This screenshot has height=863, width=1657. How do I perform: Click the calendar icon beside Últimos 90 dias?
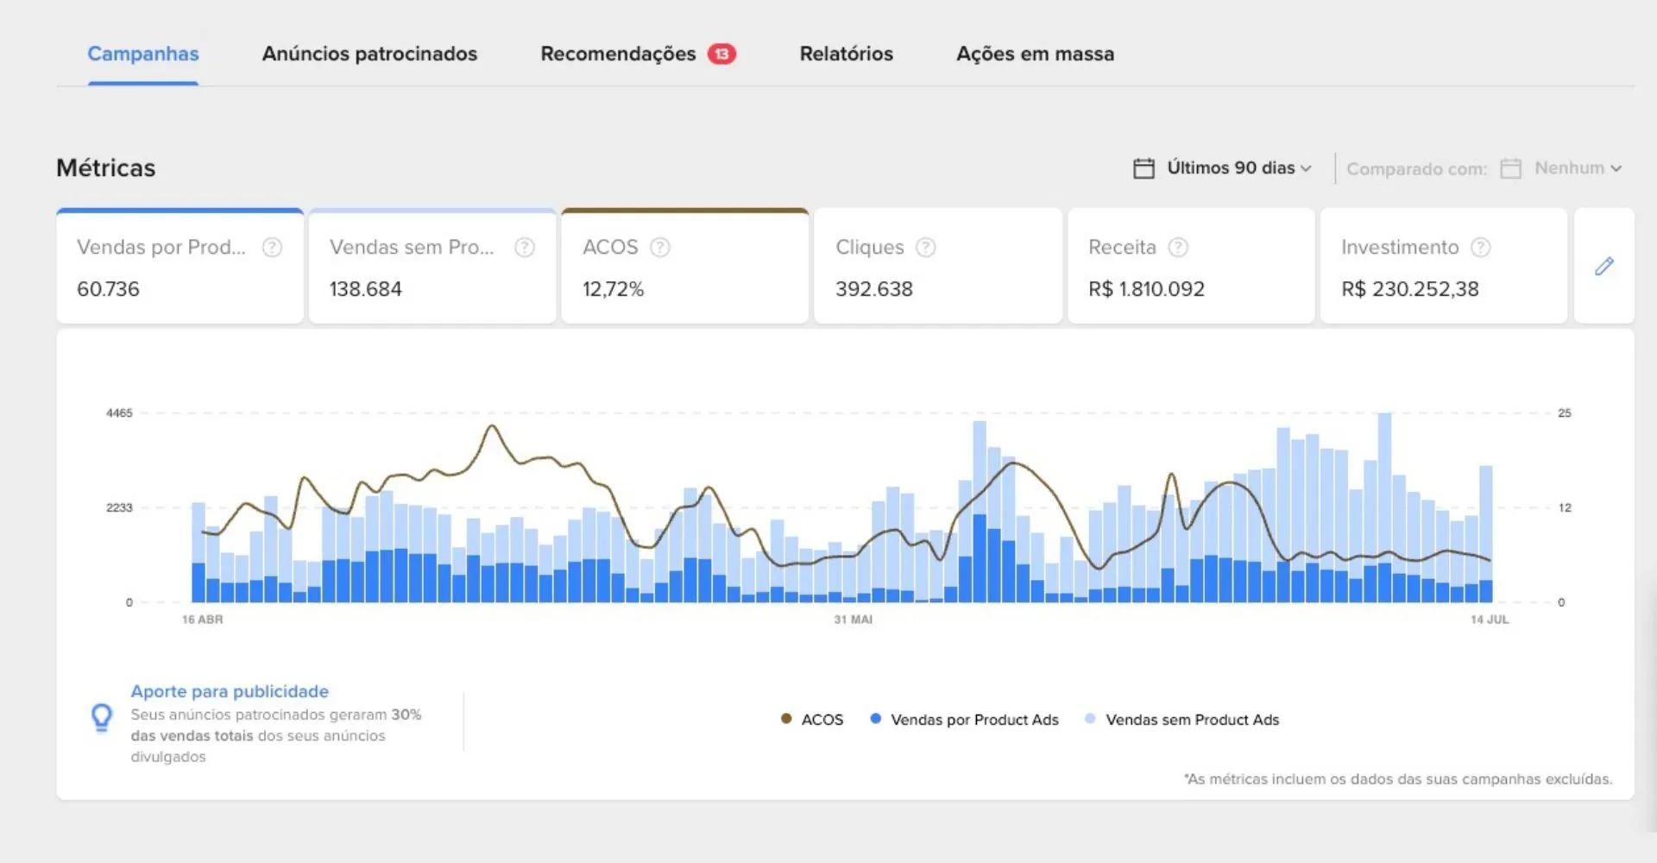1143,167
